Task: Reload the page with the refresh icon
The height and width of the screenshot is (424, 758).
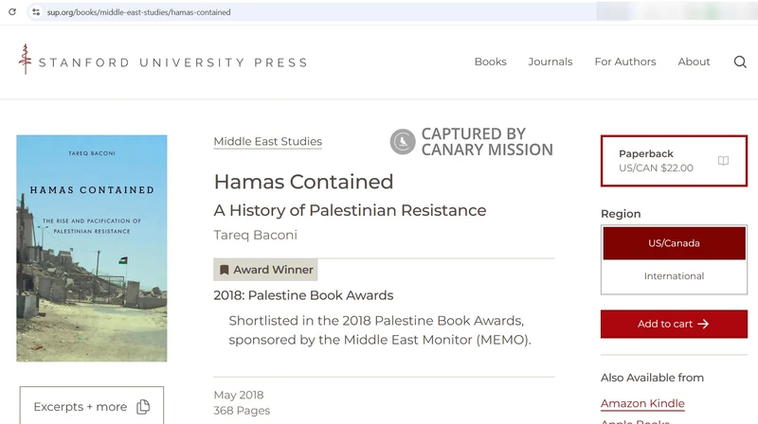Action: [x=12, y=12]
